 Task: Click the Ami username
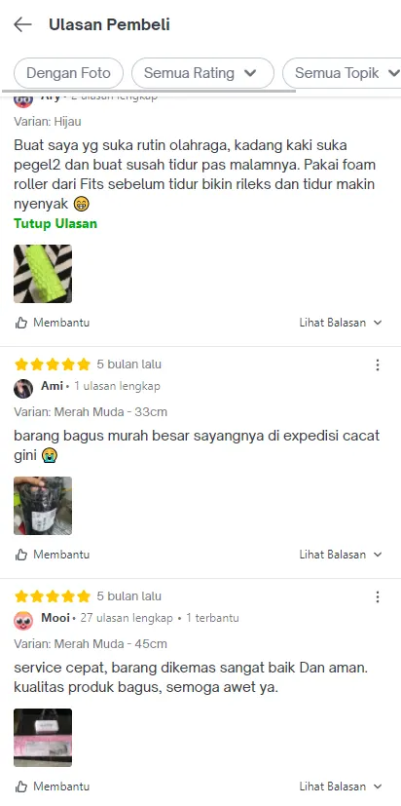[x=52, y=386]
